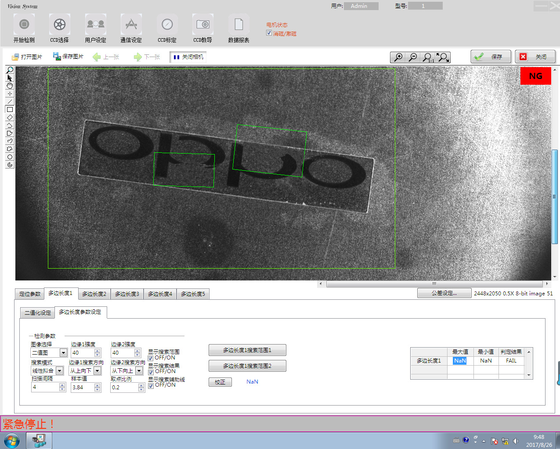Reset the image zoom to 1:1
The height and width of the screenshot is (449, 560).
(x=427, y=57)
